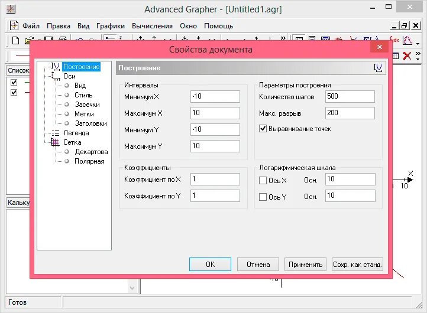Minimize the inner document window
The width and height of the screenshot is (427, 313).
(x=394, y=25)
